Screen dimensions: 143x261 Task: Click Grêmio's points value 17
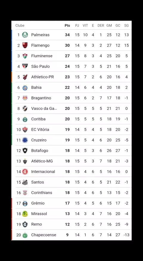point(67,203)
